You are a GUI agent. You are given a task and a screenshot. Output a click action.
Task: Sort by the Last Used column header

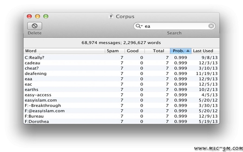(205, 51)
